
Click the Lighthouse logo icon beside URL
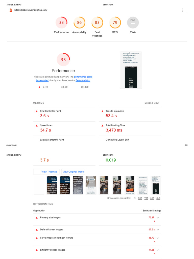pos(11,10)
